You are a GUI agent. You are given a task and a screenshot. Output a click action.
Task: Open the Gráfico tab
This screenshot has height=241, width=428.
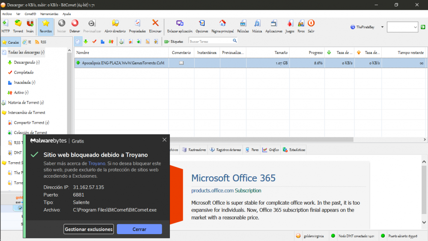pyautogui.click(x=271, y=149)
